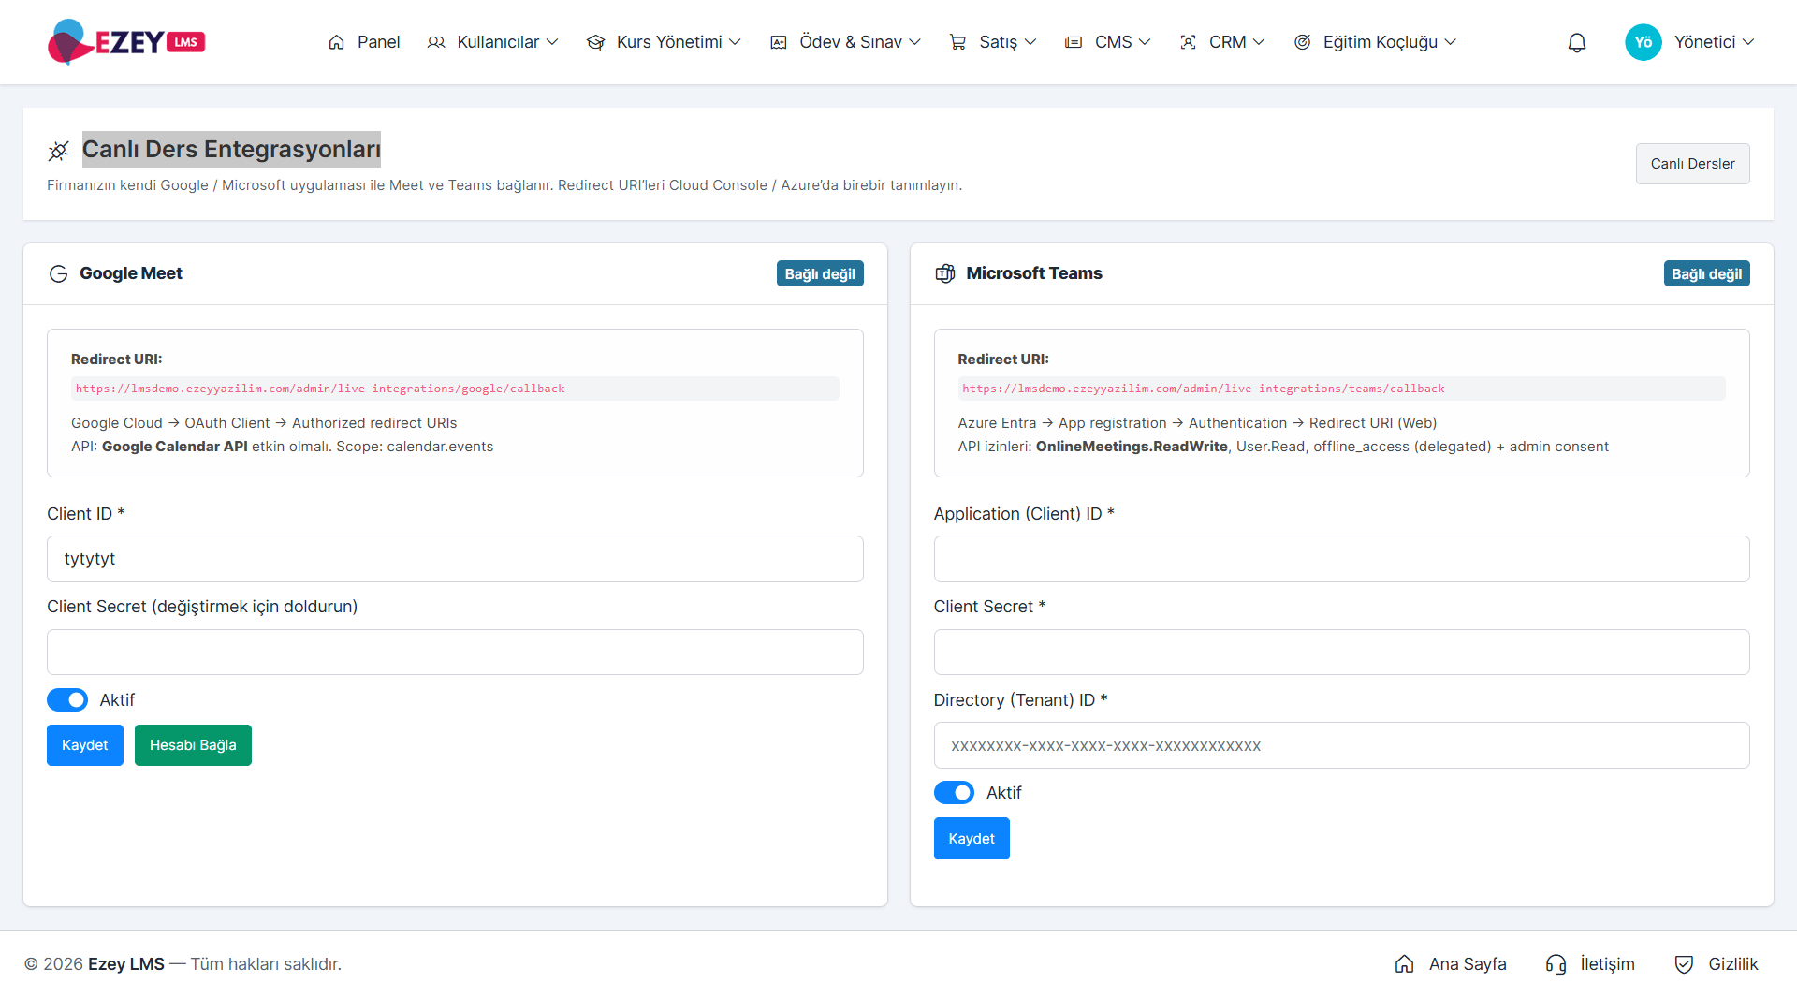Click the Ezey LMS copyright text
1797x998 pixels.
click(183, 964)
